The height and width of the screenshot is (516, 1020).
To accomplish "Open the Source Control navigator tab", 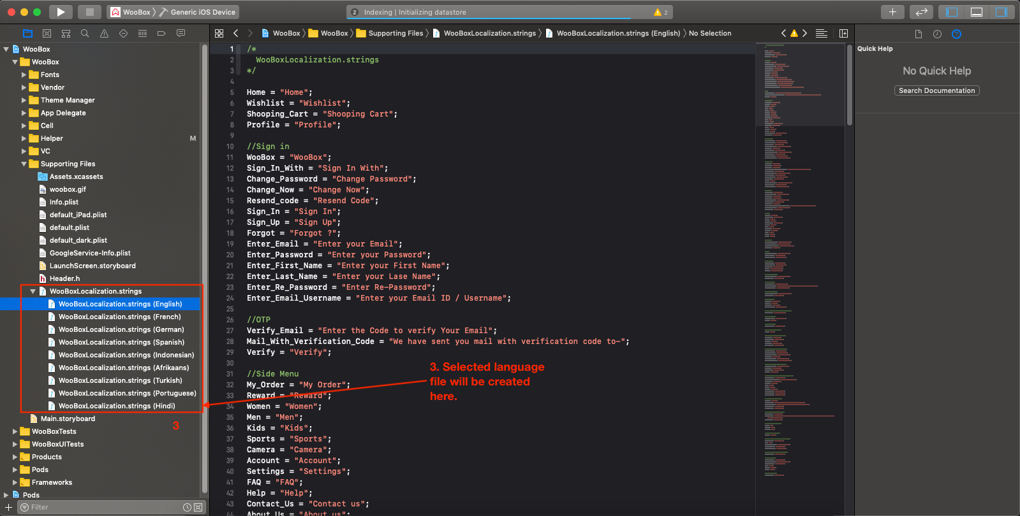I will 47,33.
